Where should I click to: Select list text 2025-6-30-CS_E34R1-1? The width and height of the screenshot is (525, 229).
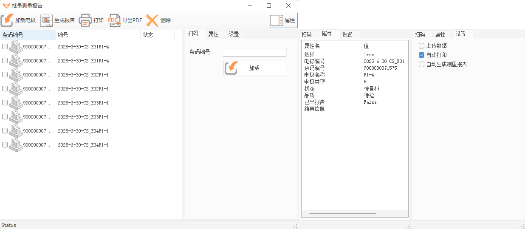[83, 145]
